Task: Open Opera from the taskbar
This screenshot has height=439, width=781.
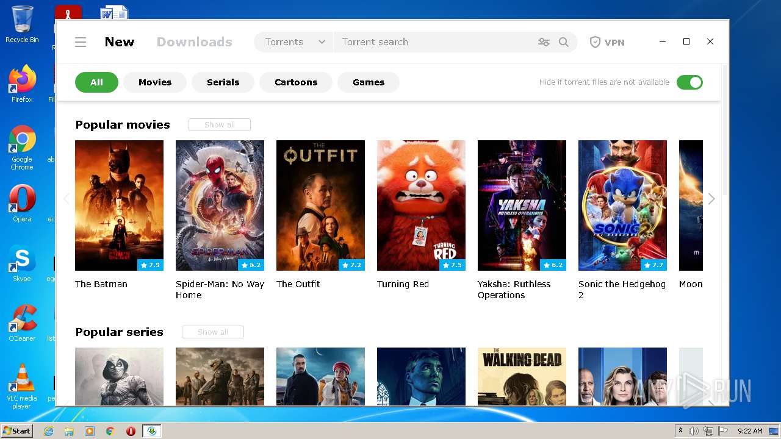Action: pos(131,431)
